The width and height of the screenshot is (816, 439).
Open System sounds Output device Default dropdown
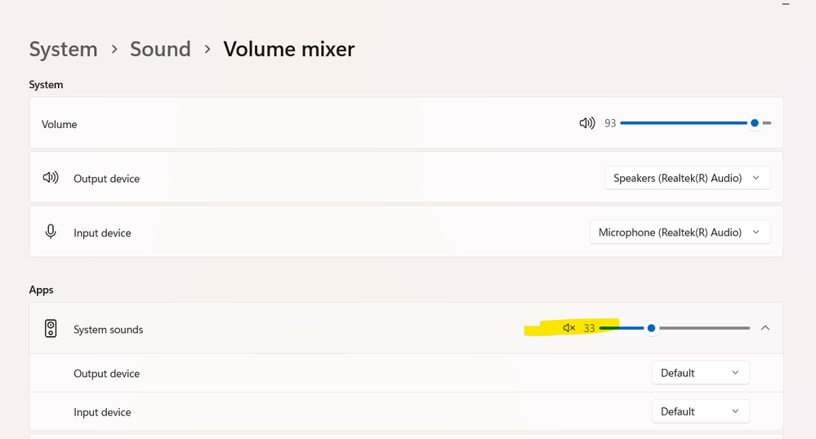700,373
